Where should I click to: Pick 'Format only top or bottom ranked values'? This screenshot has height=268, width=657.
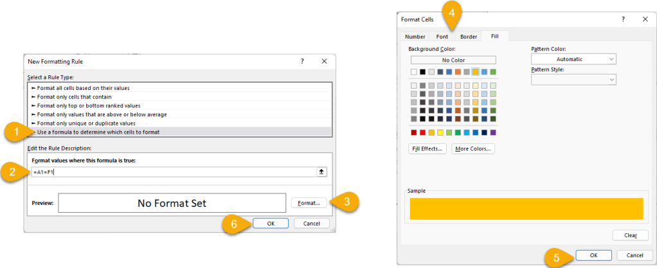89,105
